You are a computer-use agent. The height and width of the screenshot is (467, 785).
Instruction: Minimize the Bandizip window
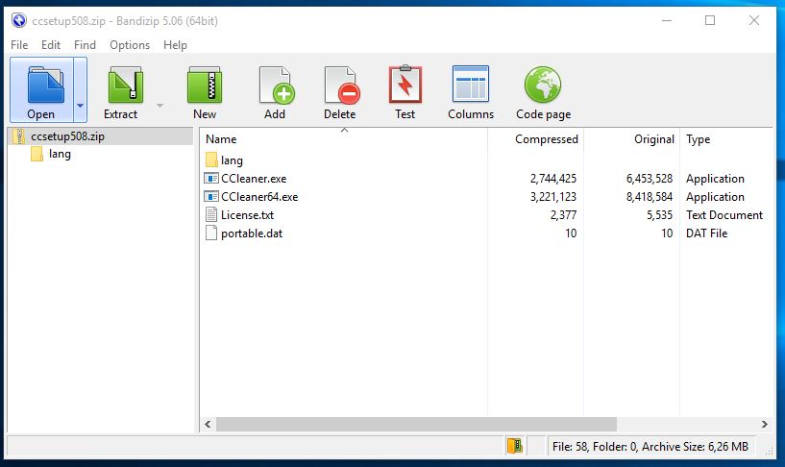[x=667, y=20]
